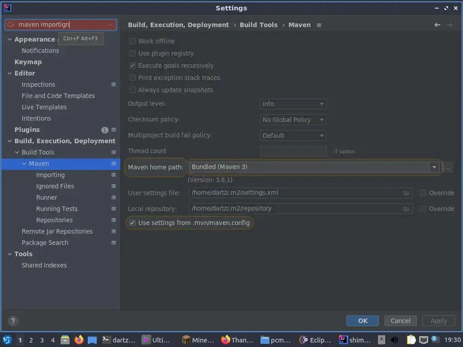Open Maven home path dropdown arrow
Viewport: 463px width, 347px height.
pyautogui.click(x=434, y=167)
